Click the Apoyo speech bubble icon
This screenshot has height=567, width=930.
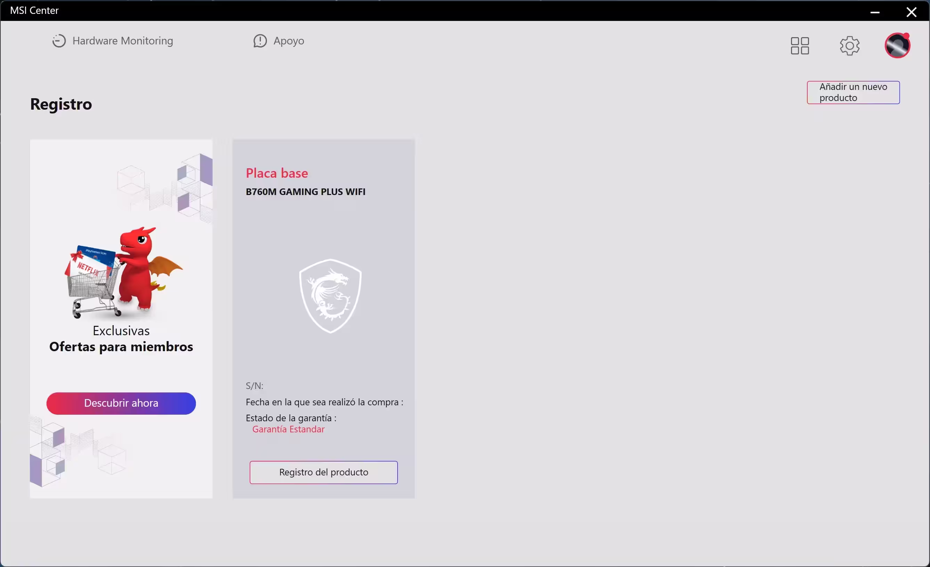[x=260, y=41]
